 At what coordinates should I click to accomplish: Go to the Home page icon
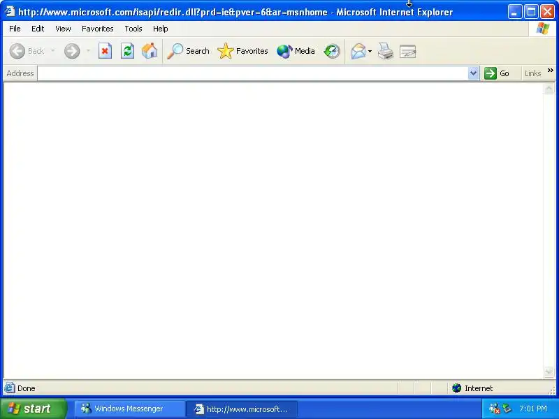coord(150,51)
